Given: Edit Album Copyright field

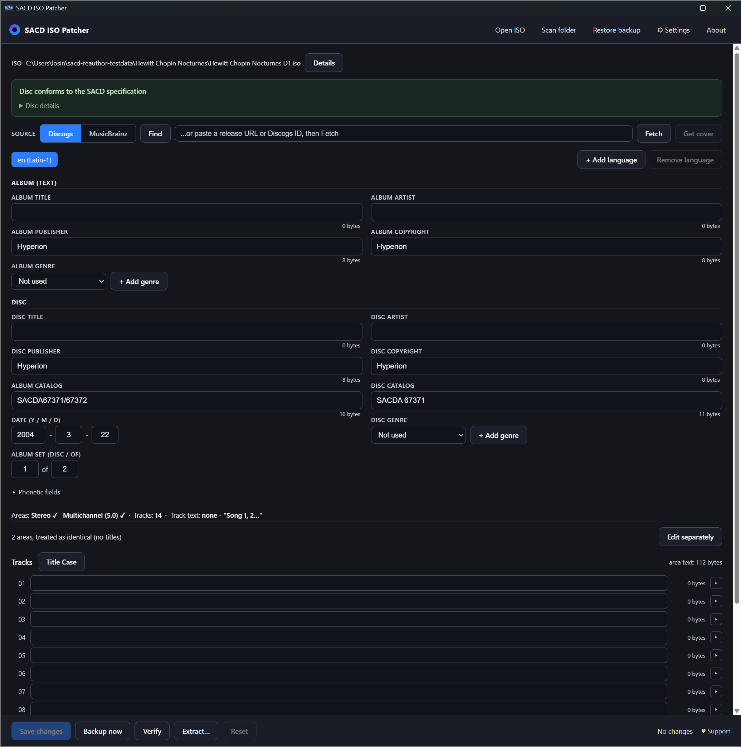Looking at the screenshot, I should coord(546,246).
